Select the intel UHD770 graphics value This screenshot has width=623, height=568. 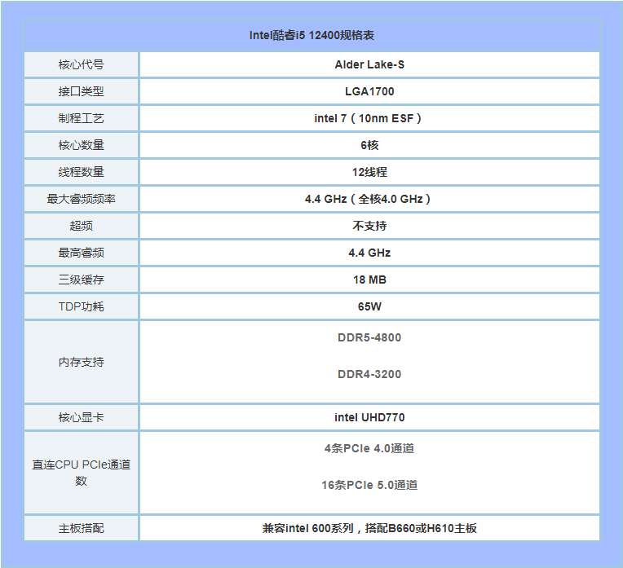[x=369, y=417]
